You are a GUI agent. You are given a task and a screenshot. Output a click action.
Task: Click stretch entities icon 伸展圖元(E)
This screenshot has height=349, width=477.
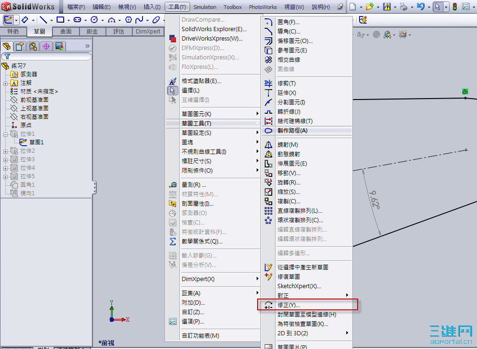[268, 164]
